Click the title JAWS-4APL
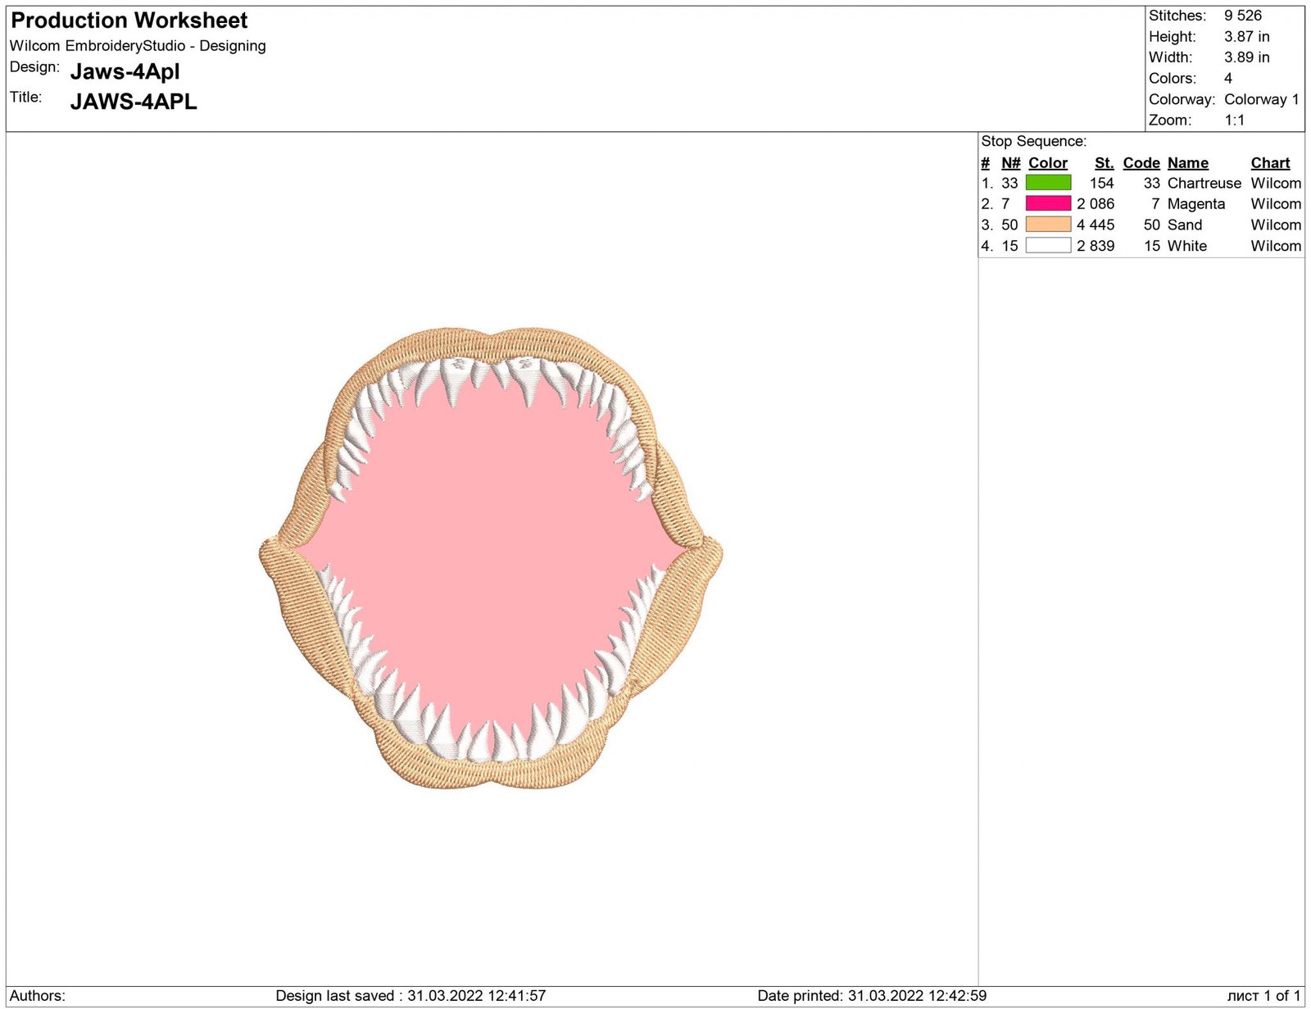The width and height of the screenshot is (1311, 1009). [133, 102]
